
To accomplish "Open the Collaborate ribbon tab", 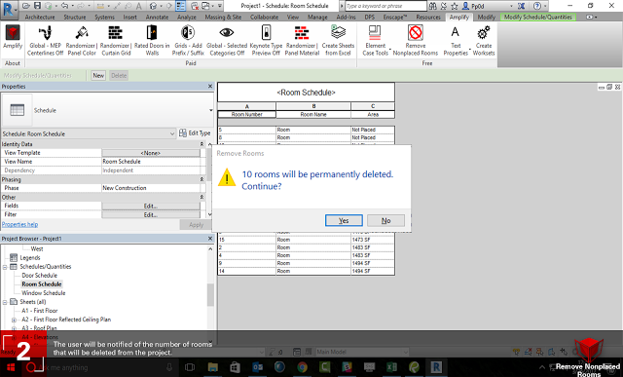I will tap(264, 18).
